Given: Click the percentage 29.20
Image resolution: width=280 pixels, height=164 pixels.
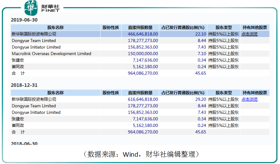Looking at the screenshot, I should pos(201,99).
